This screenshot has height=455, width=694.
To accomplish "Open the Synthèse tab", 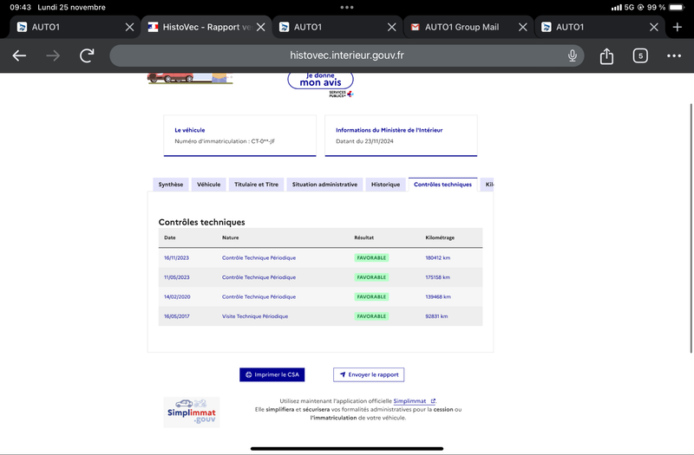I will pos(171,185).
